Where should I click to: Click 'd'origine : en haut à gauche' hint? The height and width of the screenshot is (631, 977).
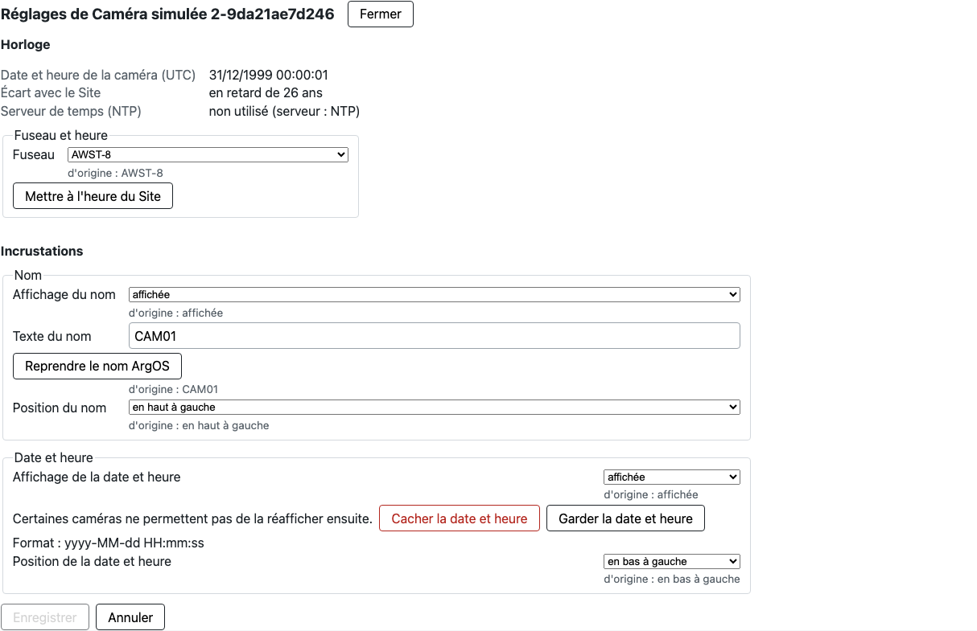pos(199,425)
